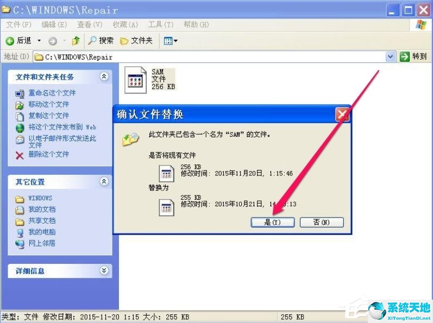Open the Search (搜索) toolbar button
The width and height of the screenshot is (433, 323).
pyautogui.click(x=101, y=41)
